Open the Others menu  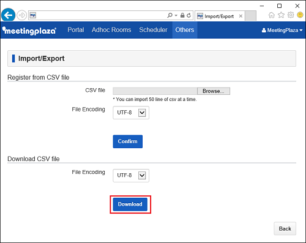[x=185, y=30]
